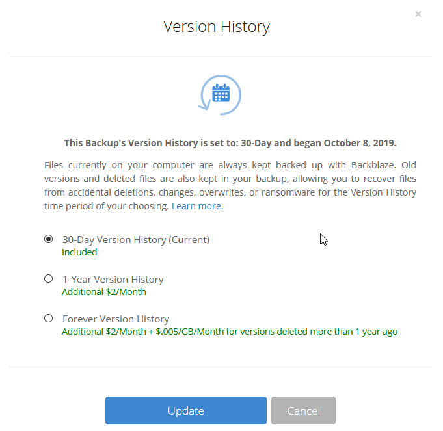Click the 'Forever Version History' label text
Screen dimensions: 443x431
116,319
